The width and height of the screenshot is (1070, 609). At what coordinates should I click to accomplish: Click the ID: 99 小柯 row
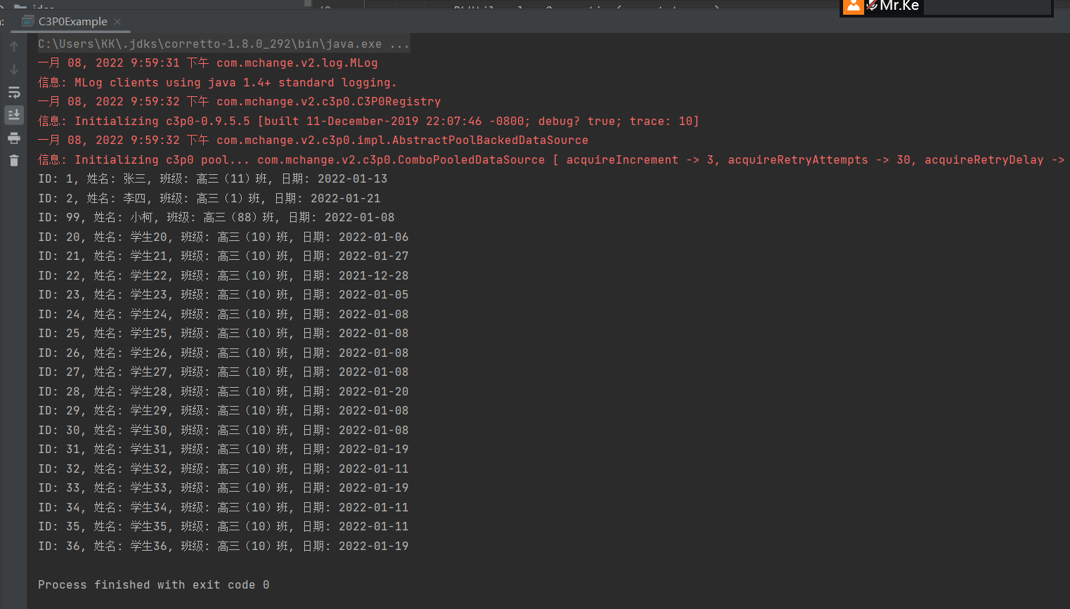click(216, 218)
